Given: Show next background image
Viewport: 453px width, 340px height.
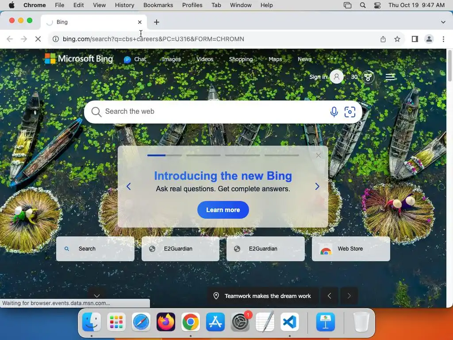Looking at the screenshot, I should 349,296.
